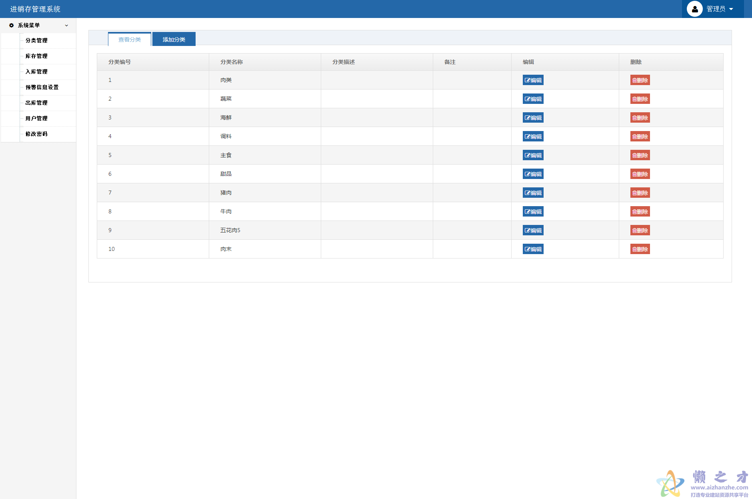Image resolution: width=752 pixels, height=499 pixels.
Task: Click edit icon button for 肉类 row
Action: (533, 80)
